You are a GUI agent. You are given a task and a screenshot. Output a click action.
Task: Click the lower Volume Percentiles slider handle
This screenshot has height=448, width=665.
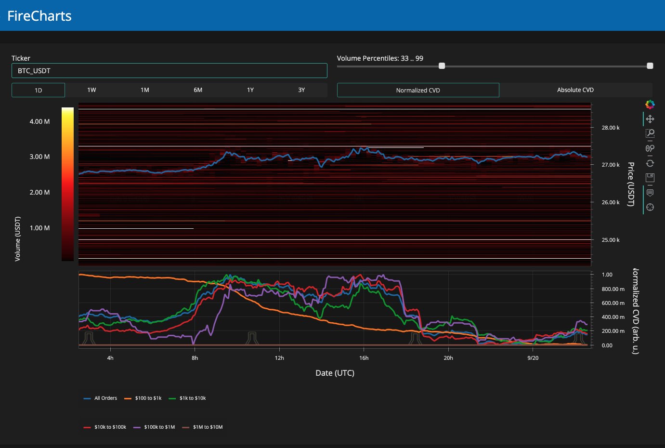pyautogui.click(x=442, y=66)
